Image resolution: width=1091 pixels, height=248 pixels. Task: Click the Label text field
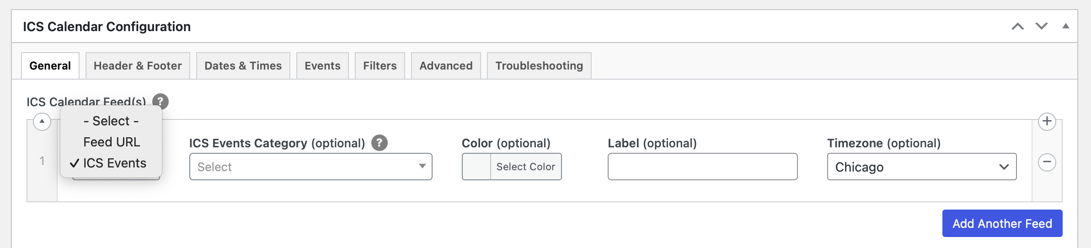(x=702, y=167)
